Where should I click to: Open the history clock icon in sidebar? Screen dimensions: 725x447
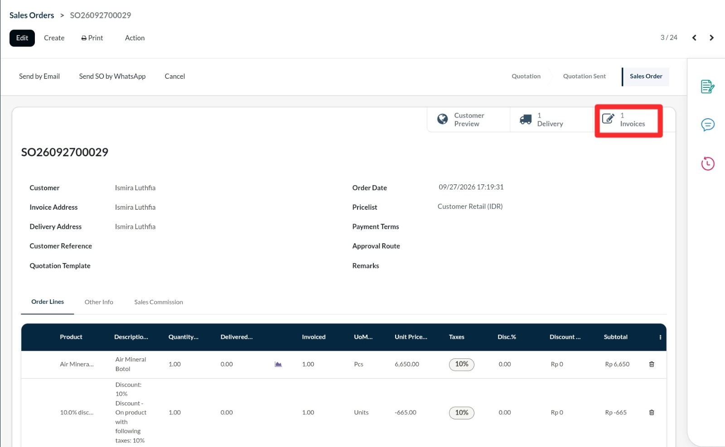(x=707, y=163)
